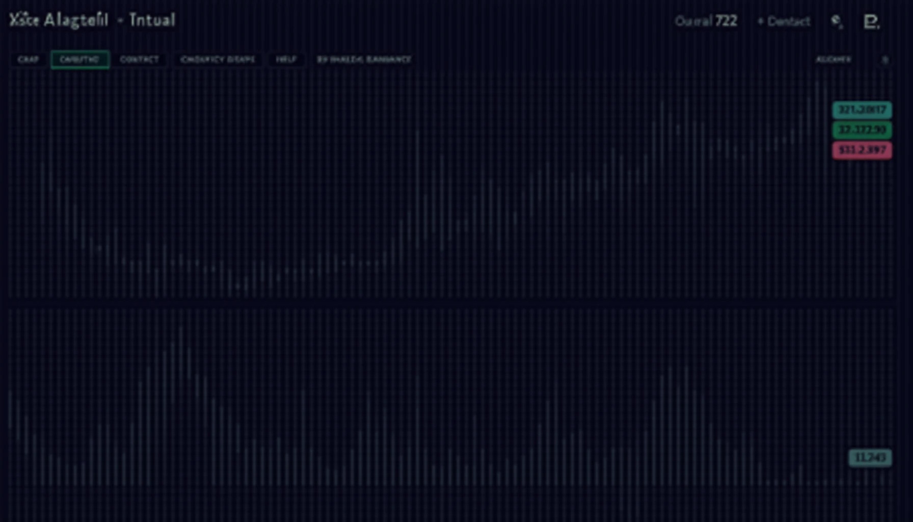Open the green-highlighted active tab
The width and height of the screenshot is (913, 522).
click(x=79, y=60)
